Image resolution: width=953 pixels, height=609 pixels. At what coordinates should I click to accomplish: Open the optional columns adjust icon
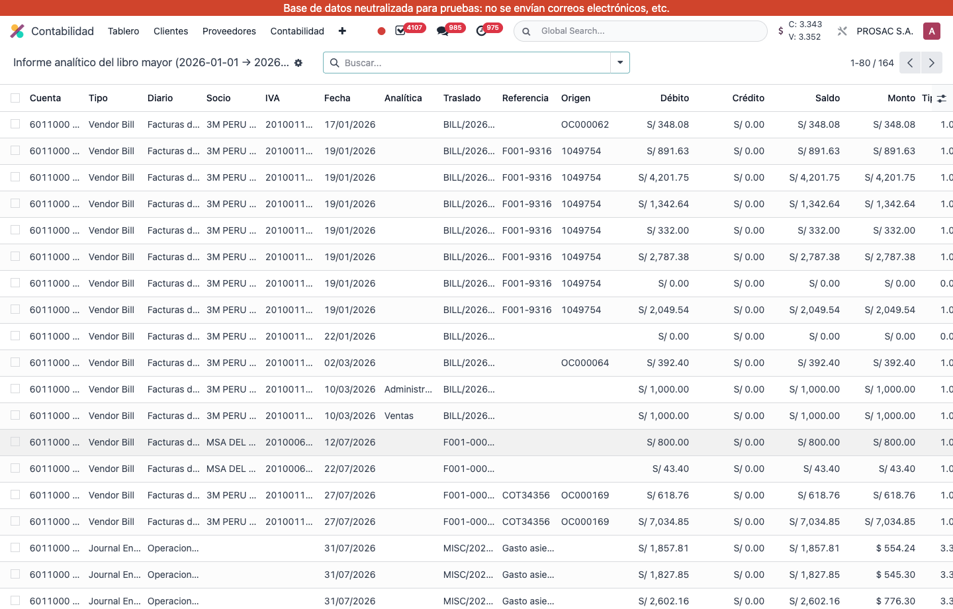tap(942, 98)
